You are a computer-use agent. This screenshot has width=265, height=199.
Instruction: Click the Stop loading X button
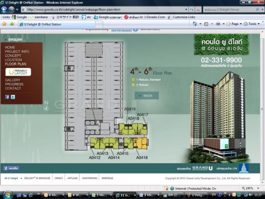click(198, 9)
